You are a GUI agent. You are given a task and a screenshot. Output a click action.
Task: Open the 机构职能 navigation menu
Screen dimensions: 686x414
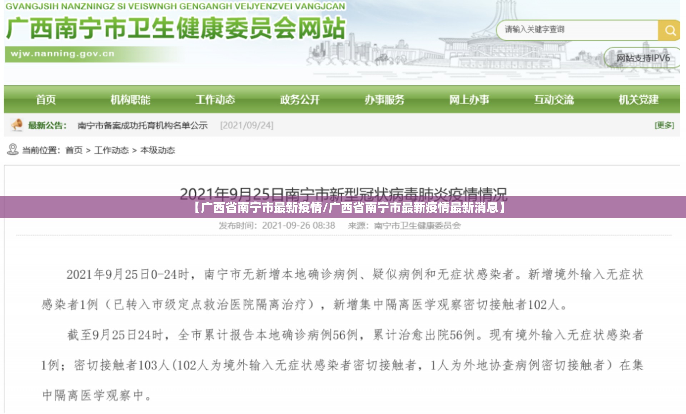click(x=130, y=100)
